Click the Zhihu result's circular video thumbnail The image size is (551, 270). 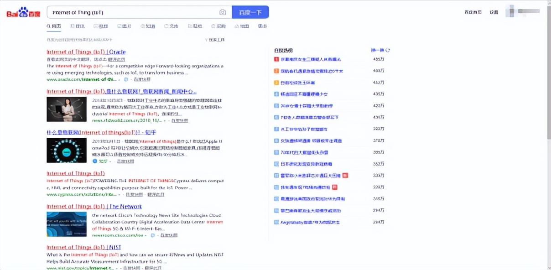click(x=66, y=150)
